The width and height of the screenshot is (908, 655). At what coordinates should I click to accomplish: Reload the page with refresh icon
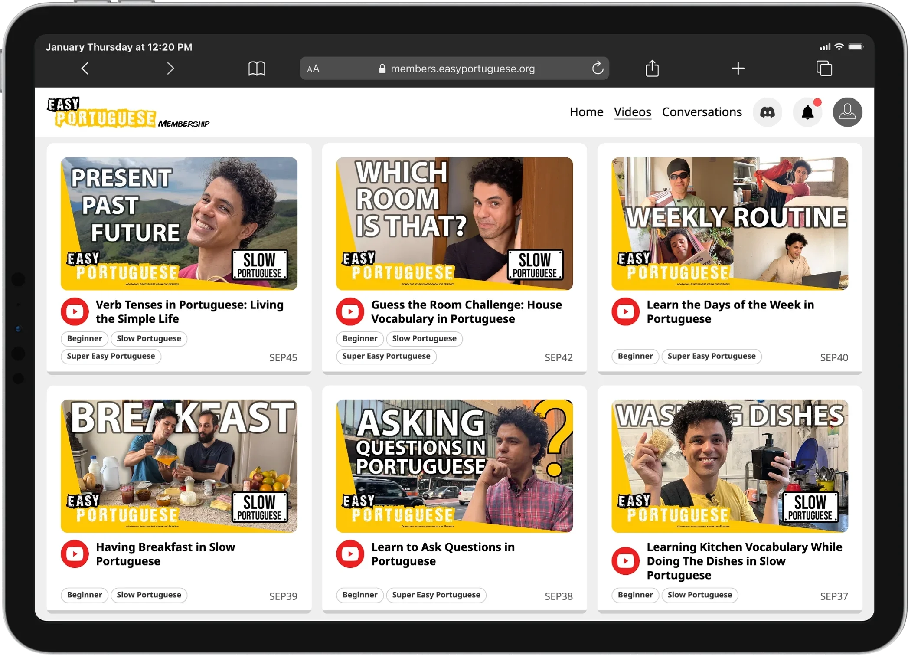(598, 68)
